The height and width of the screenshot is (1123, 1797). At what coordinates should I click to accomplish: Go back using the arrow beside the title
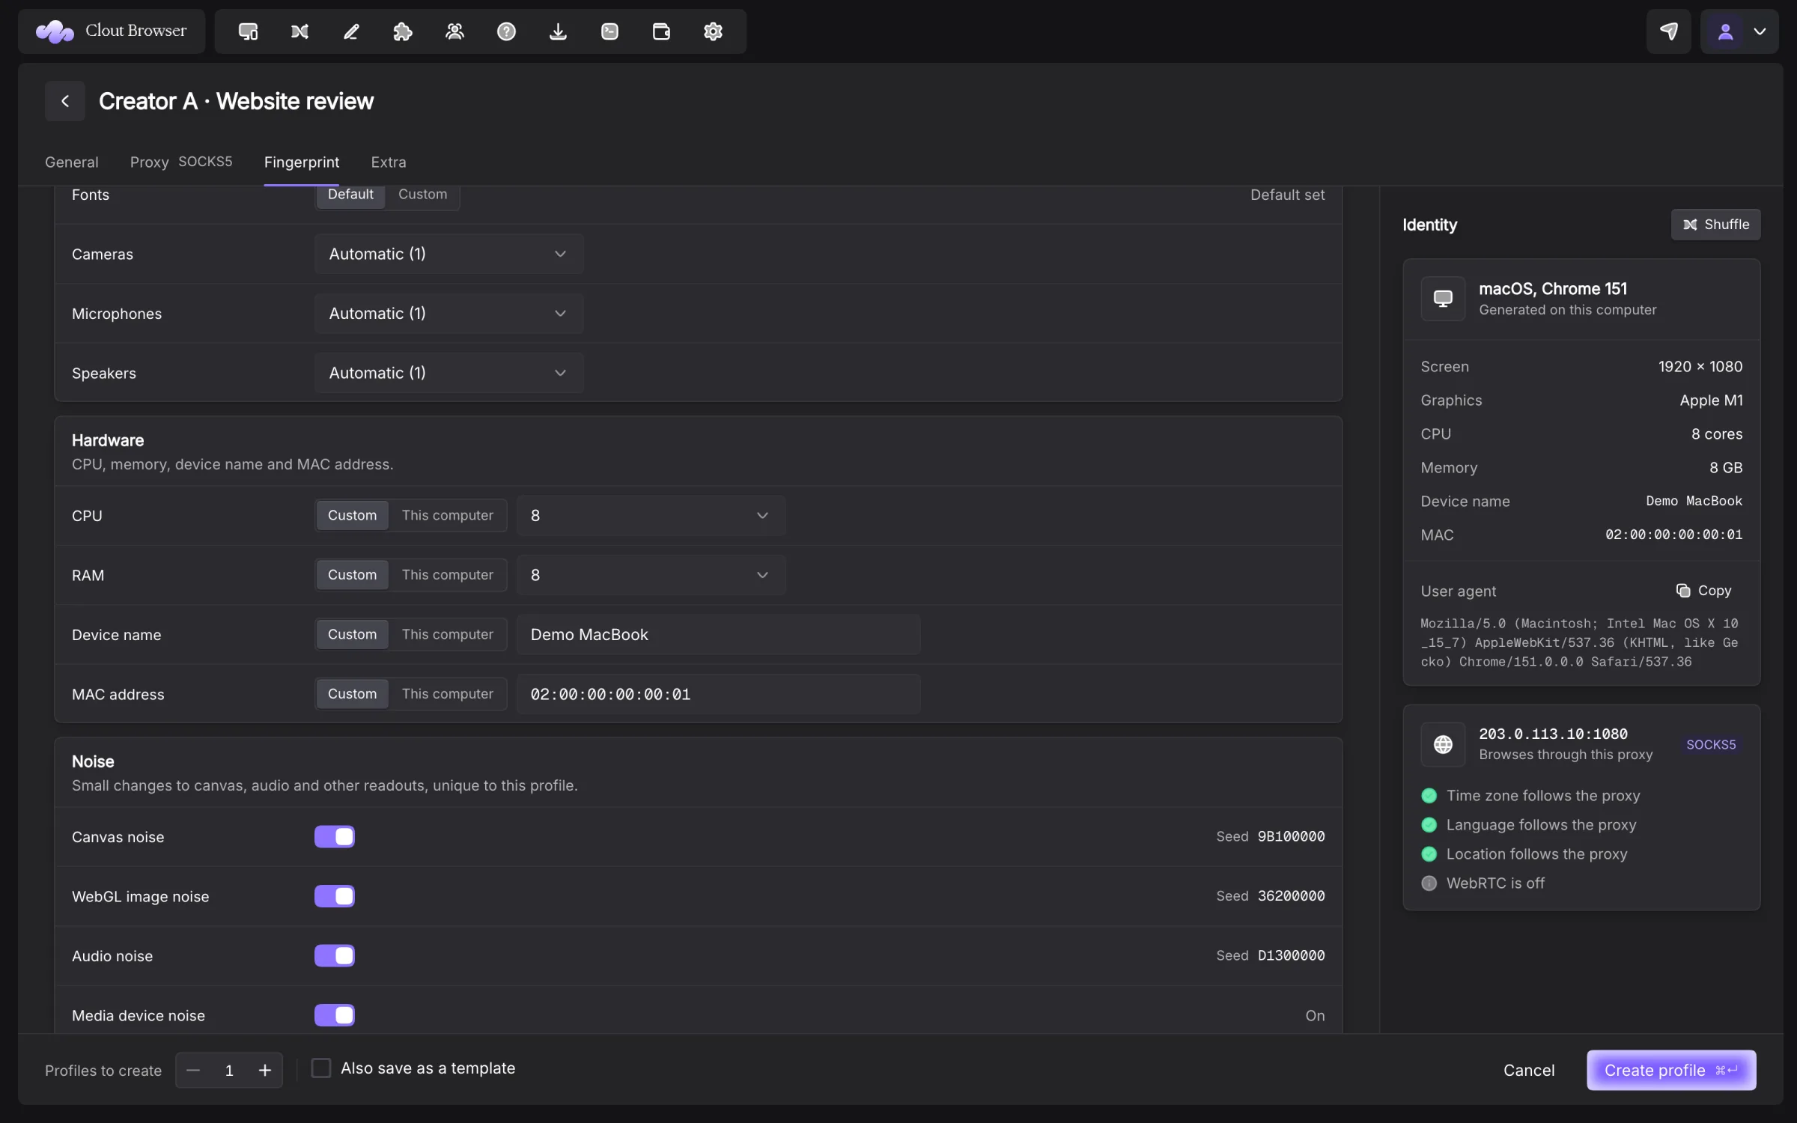pos(65,101)
